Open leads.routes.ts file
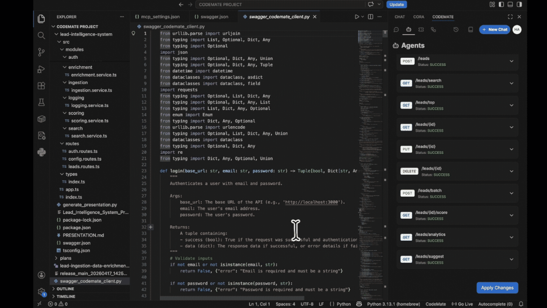This screenshot has width=547, height=308. [x=84, y=166]
